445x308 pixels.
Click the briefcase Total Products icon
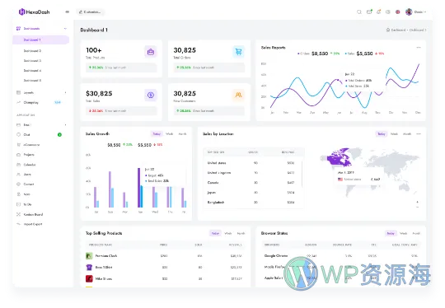click(x=151, y=52)
